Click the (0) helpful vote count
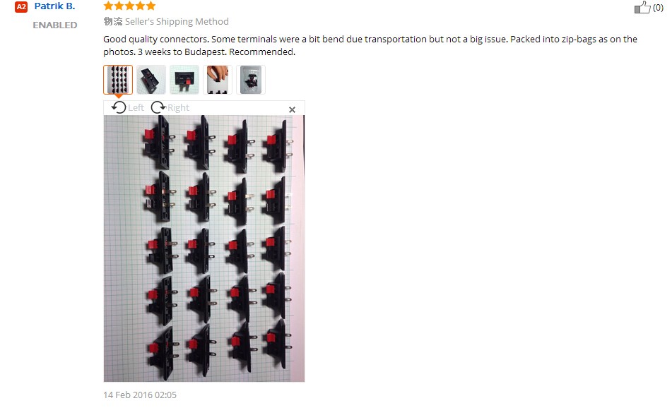Image resolution: width=672 pixels, height=408 pixels. [x=658, y=8]
